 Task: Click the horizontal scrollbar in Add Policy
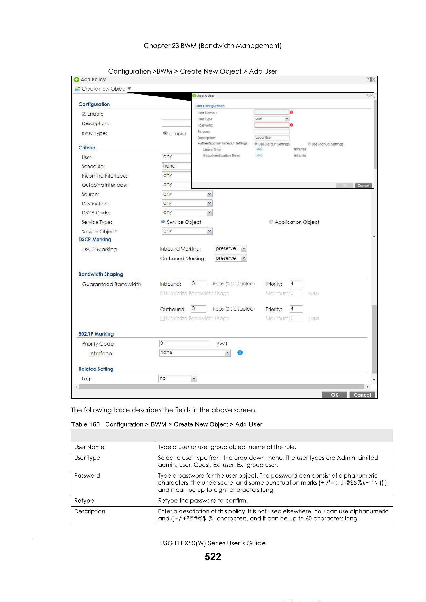click(222, 387)
